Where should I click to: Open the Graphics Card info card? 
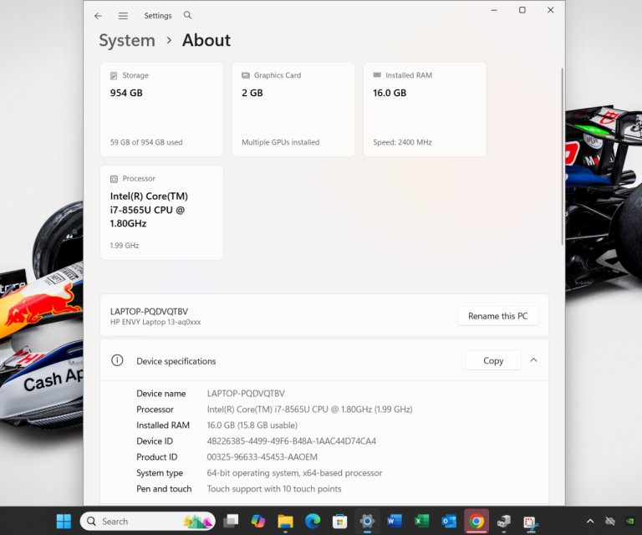click(293, 109)
